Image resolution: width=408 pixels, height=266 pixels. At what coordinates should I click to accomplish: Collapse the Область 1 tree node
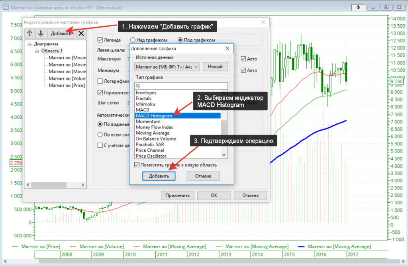(37, 51)
